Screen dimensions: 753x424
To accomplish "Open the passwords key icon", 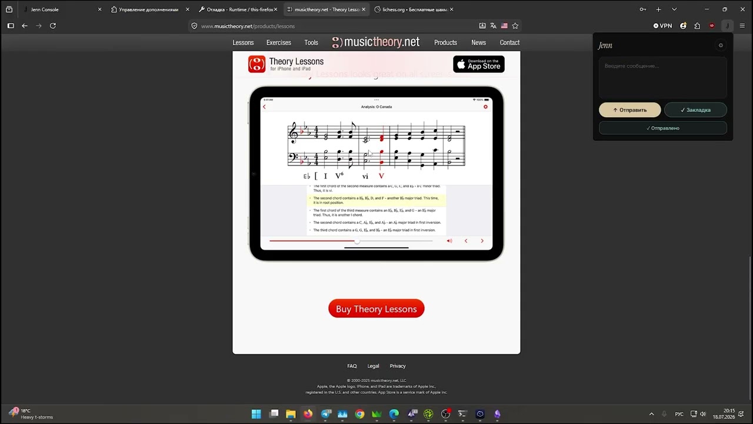I will [643, 9].
